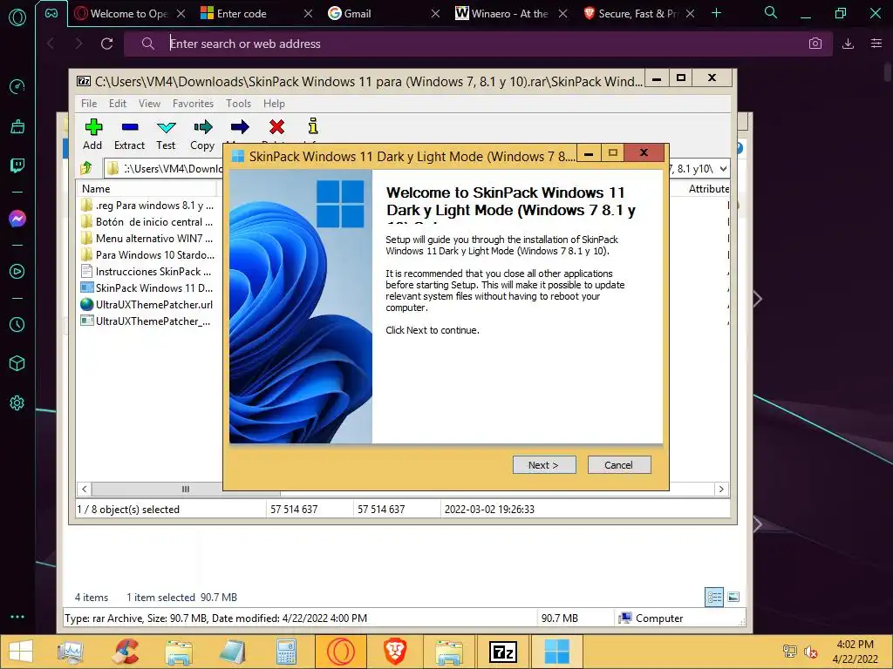The image size is (893, 669).
Task: Open Opera GX logo menu
Action: 17,17
